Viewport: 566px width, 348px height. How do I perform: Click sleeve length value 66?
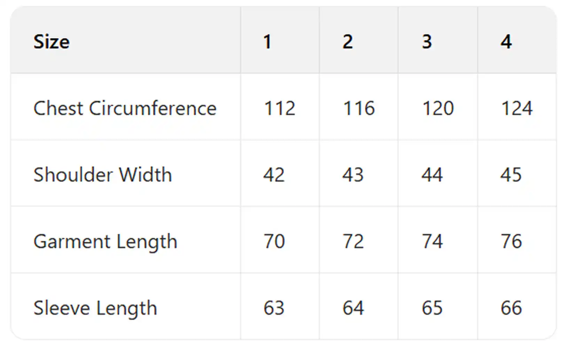tap(511, 308)
